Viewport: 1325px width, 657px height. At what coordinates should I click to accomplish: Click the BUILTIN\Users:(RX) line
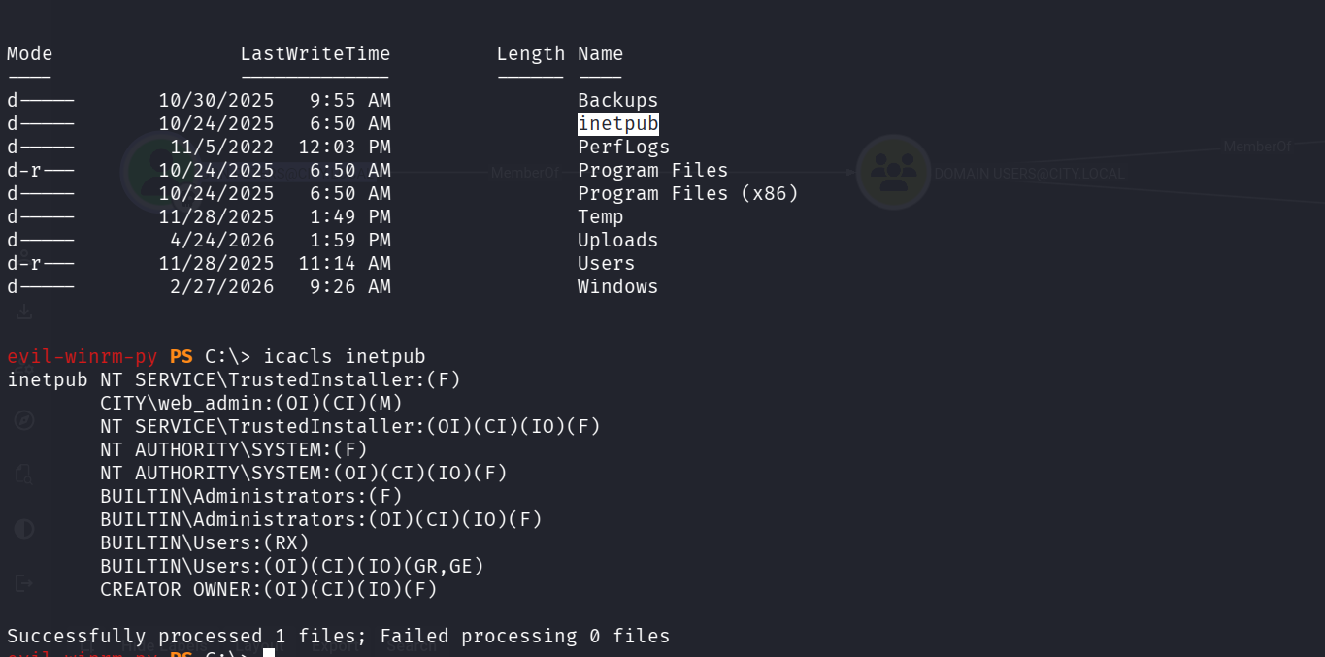205,542
